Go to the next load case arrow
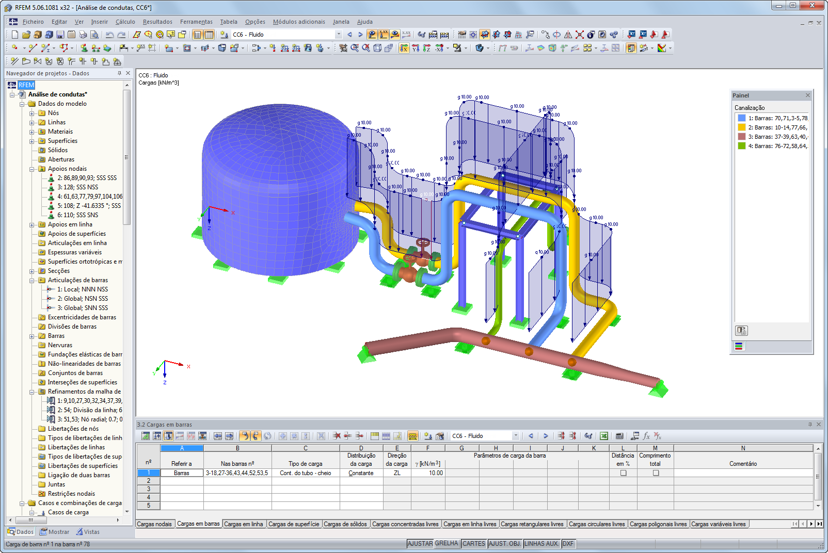 click(360, 35)
